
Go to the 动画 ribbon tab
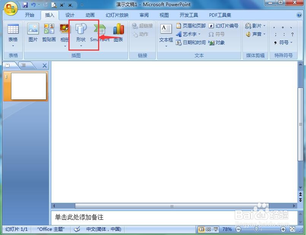[x=90, y=15]
